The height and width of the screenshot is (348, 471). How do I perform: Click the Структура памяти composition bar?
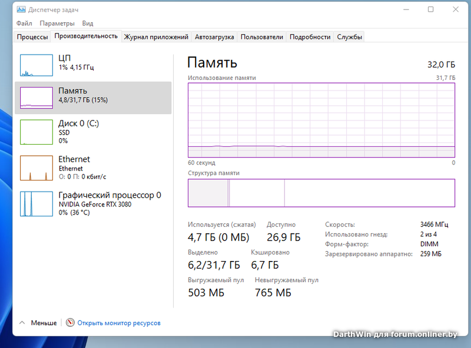pos(321,193)
